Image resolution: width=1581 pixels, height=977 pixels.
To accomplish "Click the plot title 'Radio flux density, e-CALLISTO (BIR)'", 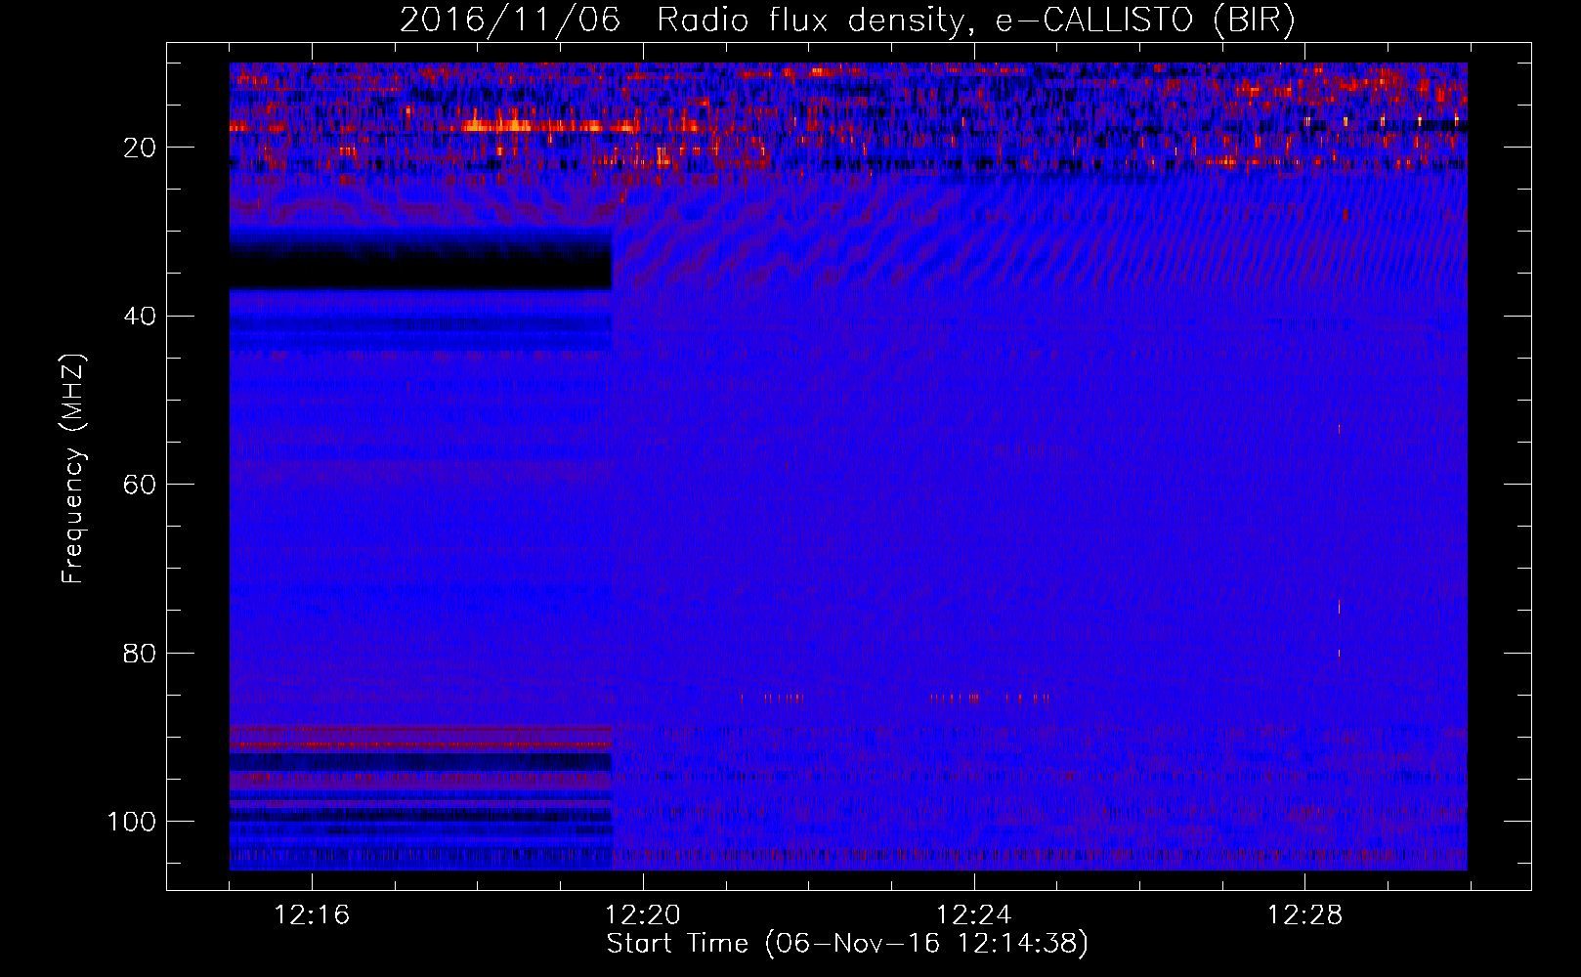I will click(975, 21).
